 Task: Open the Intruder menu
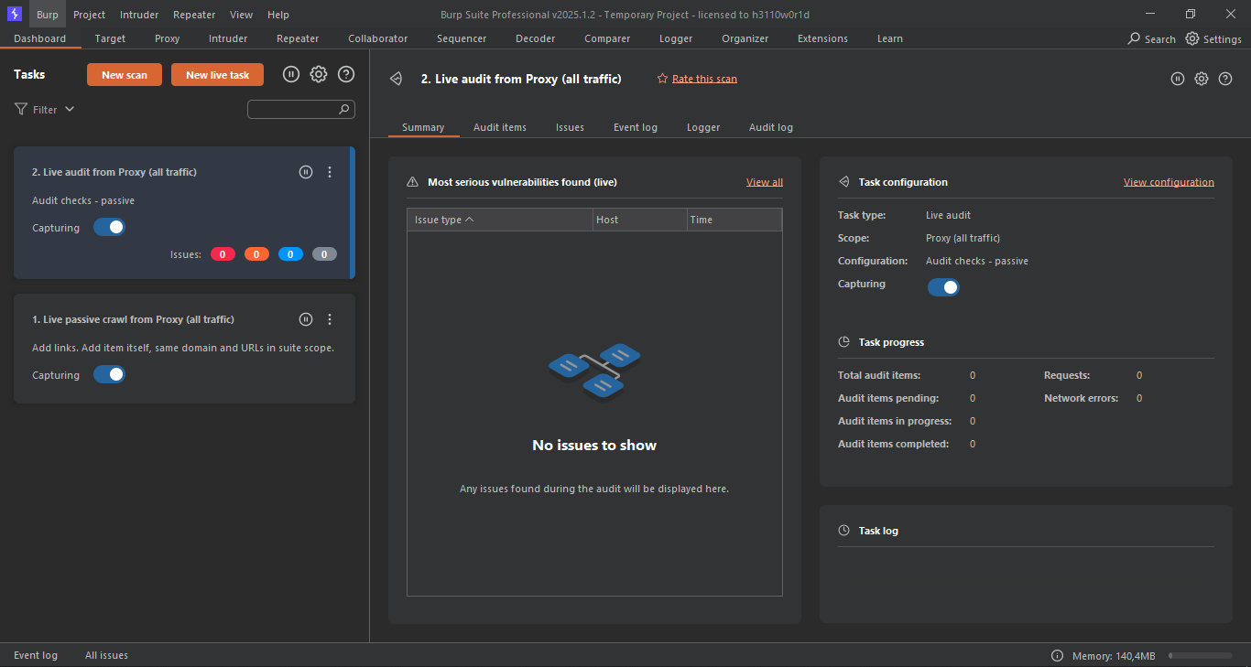139,14
